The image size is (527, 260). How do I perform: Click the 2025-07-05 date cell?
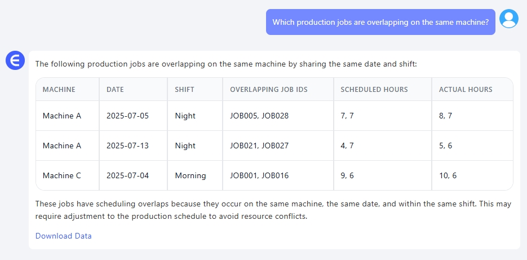coord(127,116)
